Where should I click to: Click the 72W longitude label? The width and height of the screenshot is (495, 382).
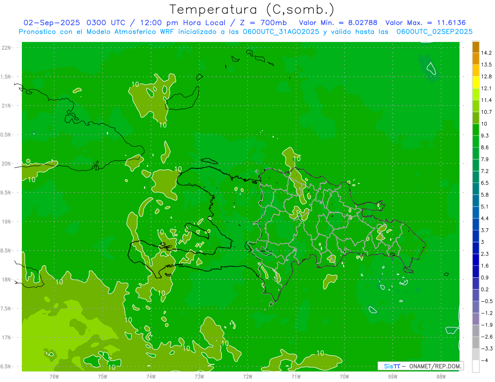pos(247,376)
